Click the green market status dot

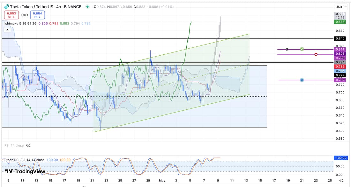(x=87, y=7)
